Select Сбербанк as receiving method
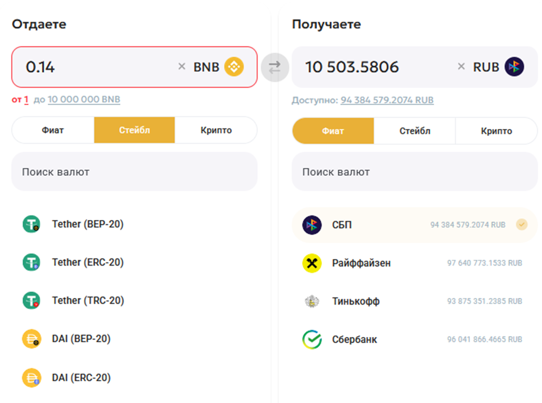Image resolution: width=542 pixels, height=403 pixels. (x=354, y=340)
